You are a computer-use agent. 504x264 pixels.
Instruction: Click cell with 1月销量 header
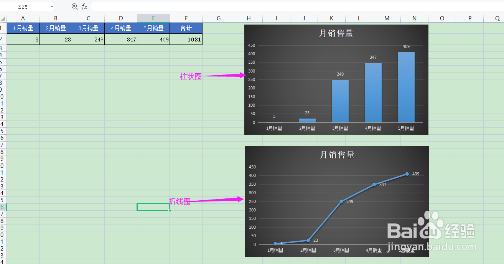click(23, 28)
